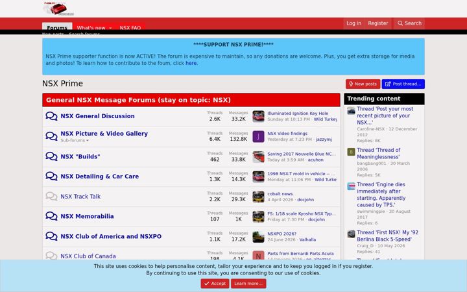Open avatar beside 1998 NSX-T mold thread
This screenshot has height=292, width=467.
tap(258, 176)
